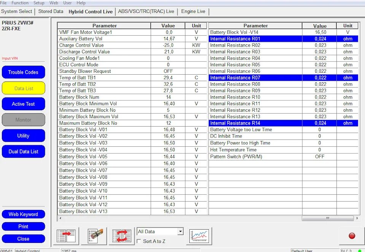Click the Dual Data List button
The height and width of the screenshot is (252, 365).
pos(23,152)
